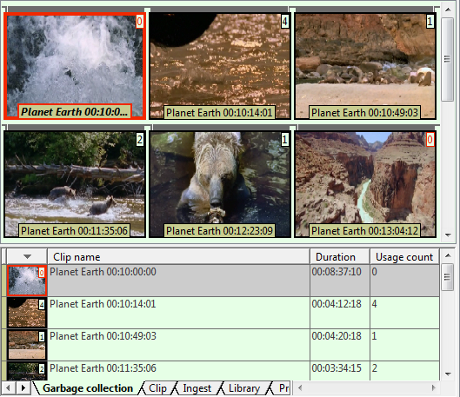Sort the list by Usage count column

404,257
